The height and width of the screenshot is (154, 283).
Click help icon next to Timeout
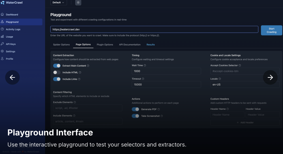point(143,79)
